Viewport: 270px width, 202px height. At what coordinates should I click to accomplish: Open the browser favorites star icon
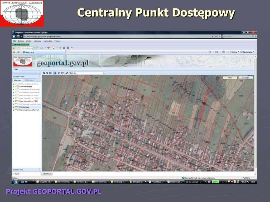[x=14, y=52]
